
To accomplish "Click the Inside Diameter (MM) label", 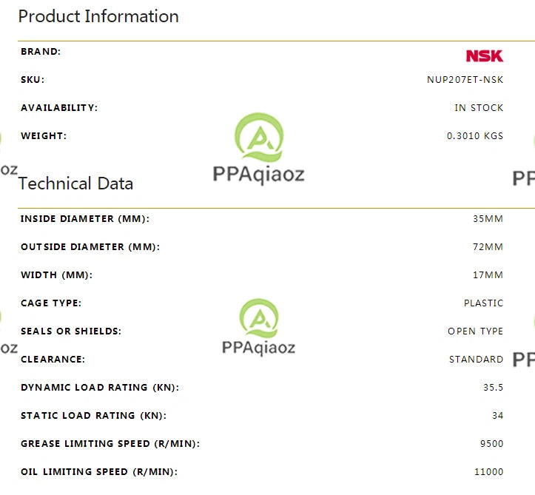I will (85, 219).
